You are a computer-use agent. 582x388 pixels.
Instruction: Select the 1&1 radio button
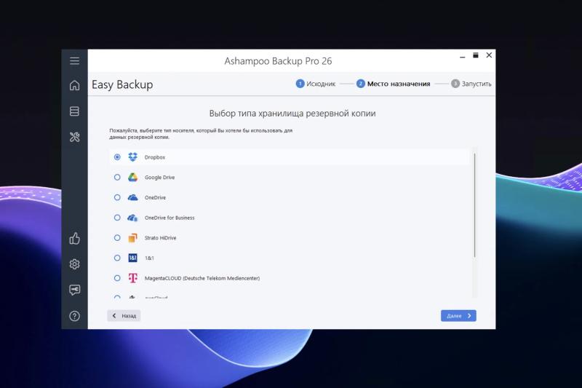coord(117,258)
